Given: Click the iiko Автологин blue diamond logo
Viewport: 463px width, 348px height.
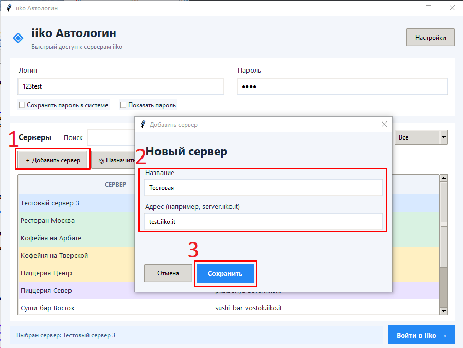Looking at the screenshot, I should coord(18,38).
